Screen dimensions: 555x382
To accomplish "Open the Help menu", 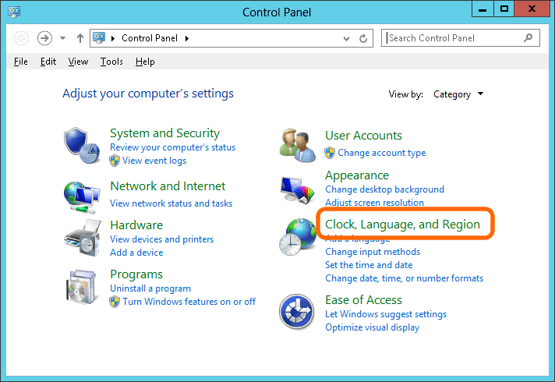I will (x=145, y=62).
